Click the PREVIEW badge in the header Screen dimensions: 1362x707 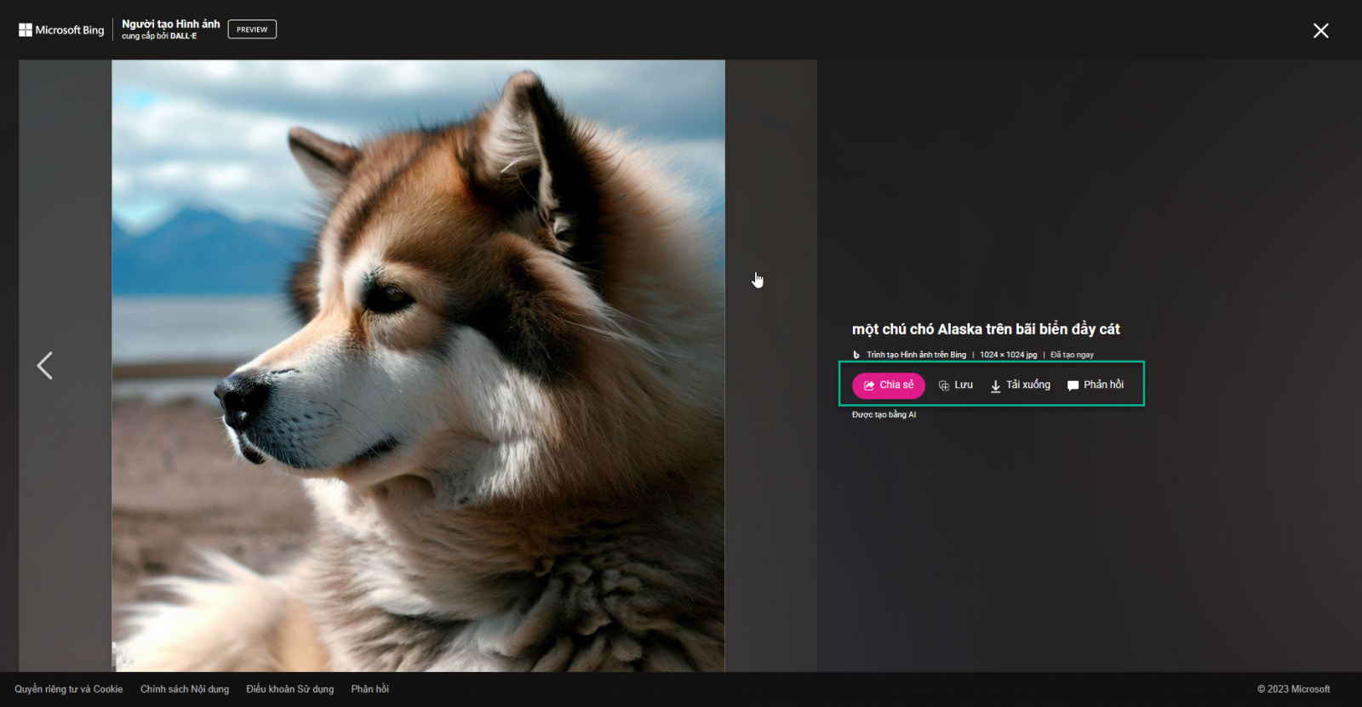click(252, 30)
